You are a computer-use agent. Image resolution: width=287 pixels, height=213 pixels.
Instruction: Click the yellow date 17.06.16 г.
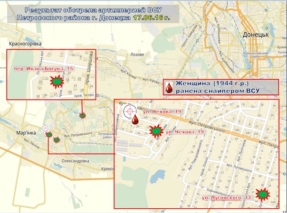pos(152,18)
